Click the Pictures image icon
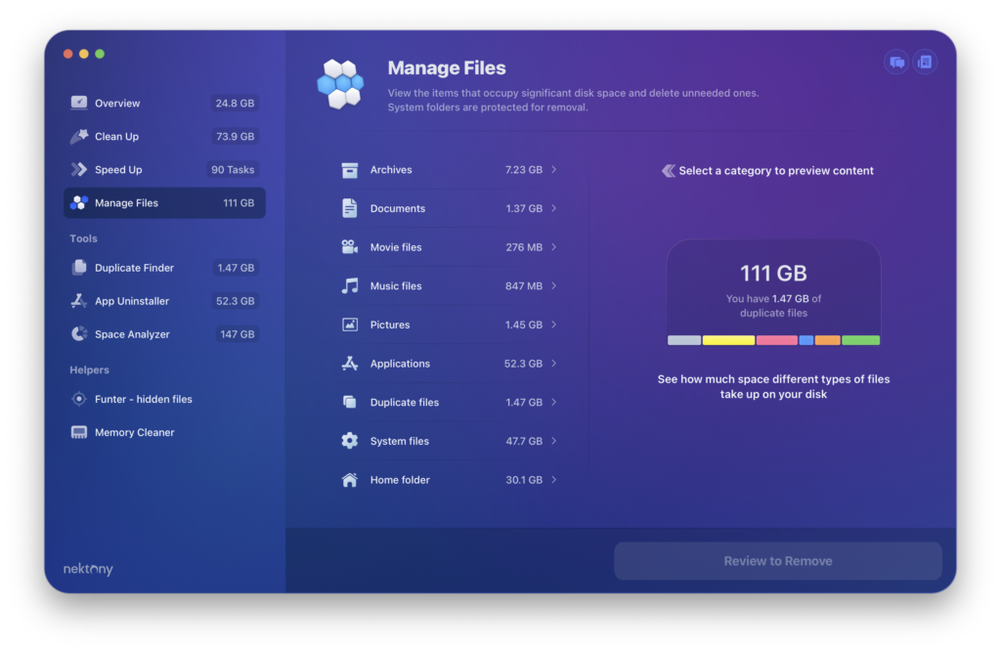Screen dimensions: 1001x652 pyautogui.click(x=349, y=325)
